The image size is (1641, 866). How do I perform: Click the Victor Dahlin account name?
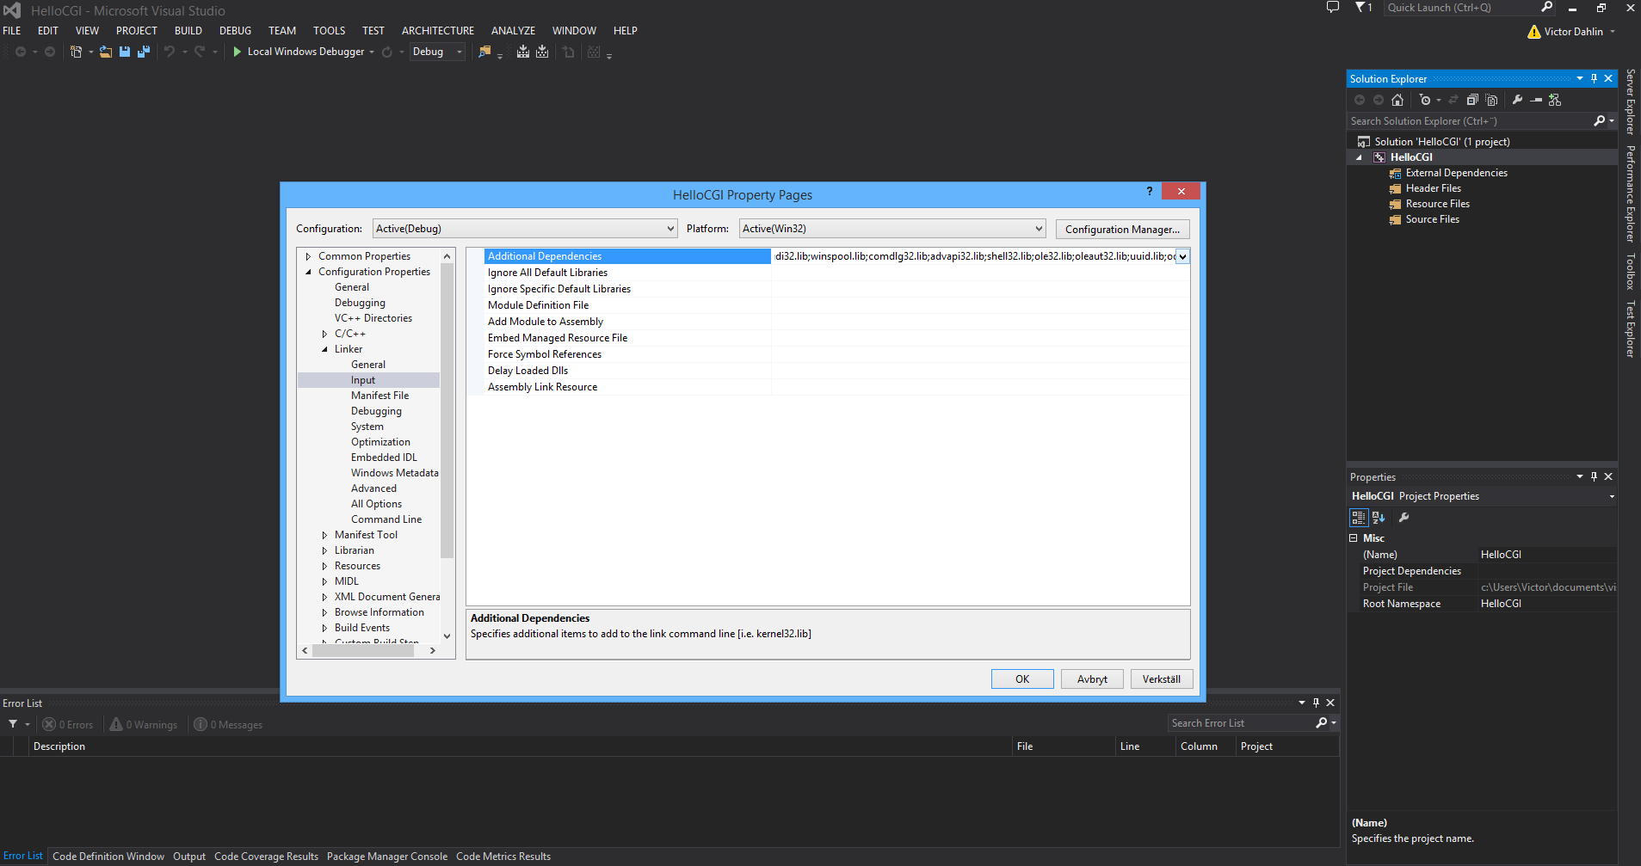1573,32
